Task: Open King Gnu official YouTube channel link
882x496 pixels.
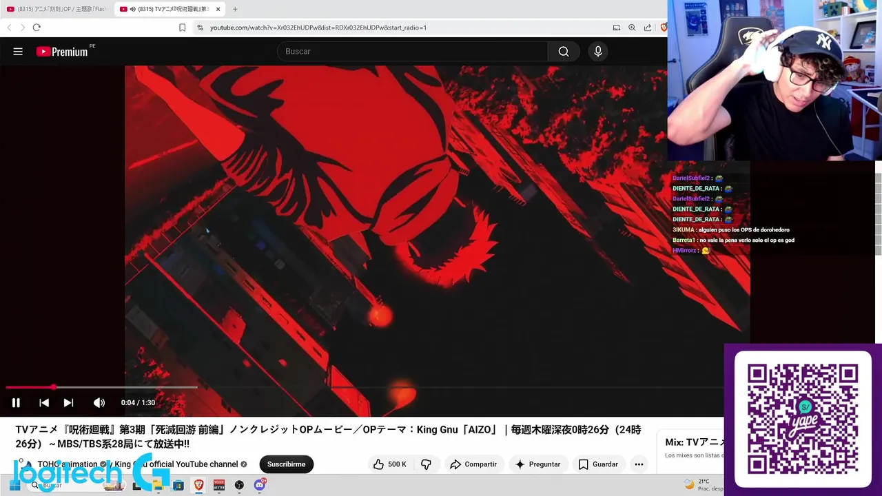Action: pyautogui.click(x=176, y=464)
